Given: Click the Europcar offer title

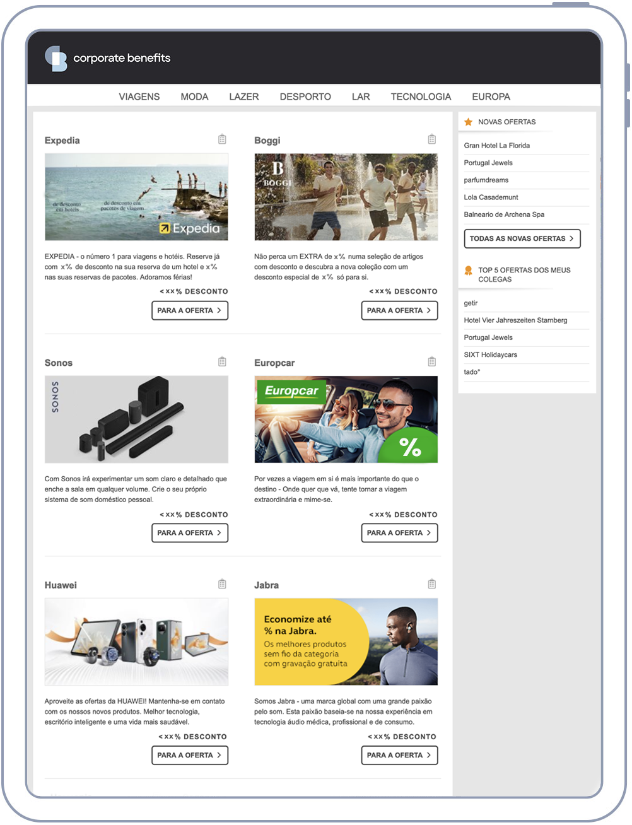Looking at the screenshot, I should pos(274,363).
